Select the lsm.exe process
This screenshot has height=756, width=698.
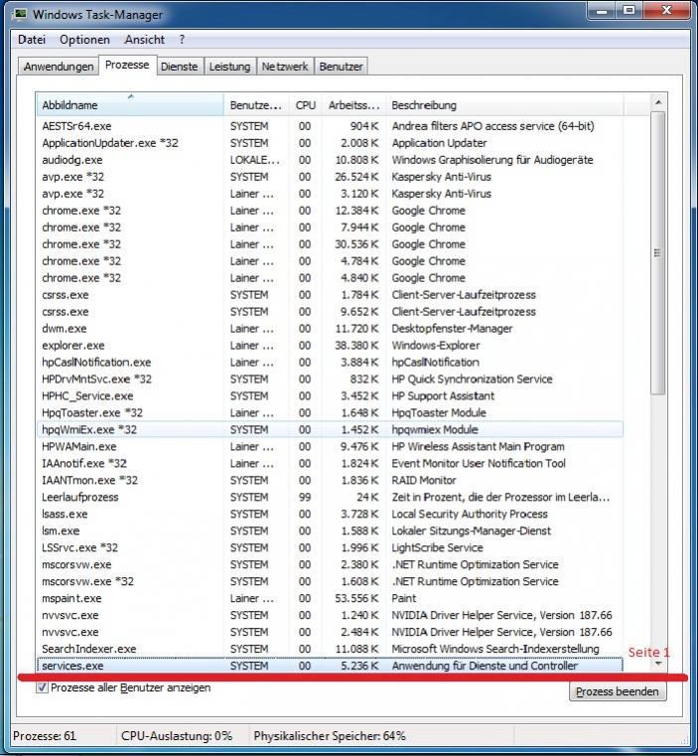[330, 530]
